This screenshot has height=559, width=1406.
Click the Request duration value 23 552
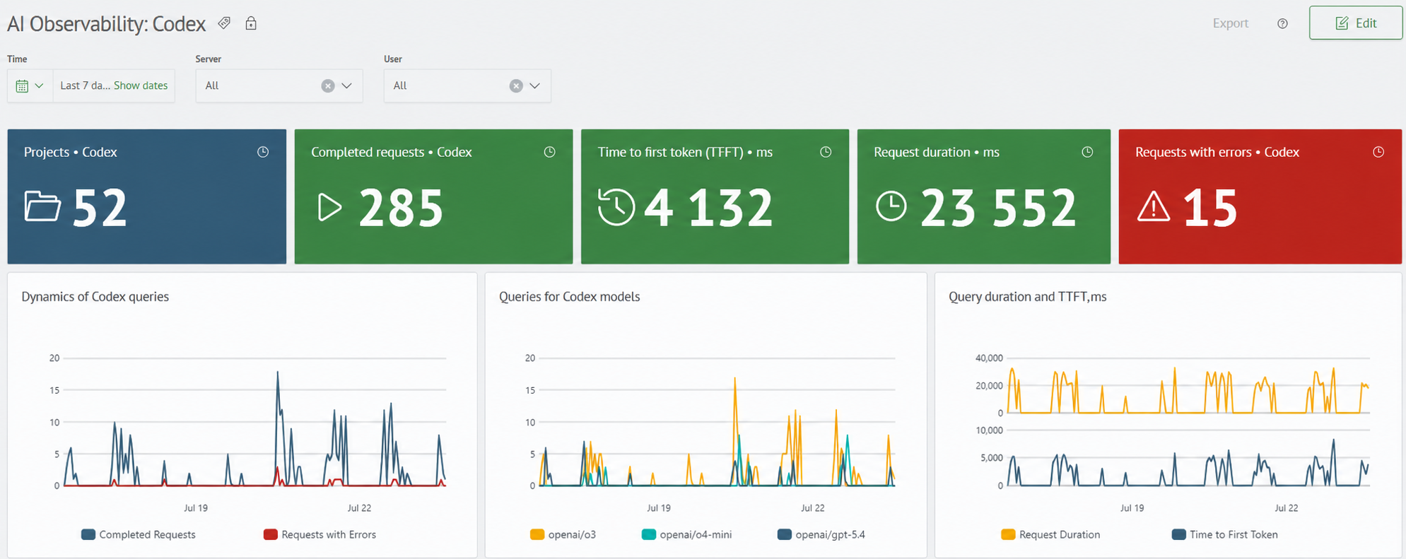[999, 208]
